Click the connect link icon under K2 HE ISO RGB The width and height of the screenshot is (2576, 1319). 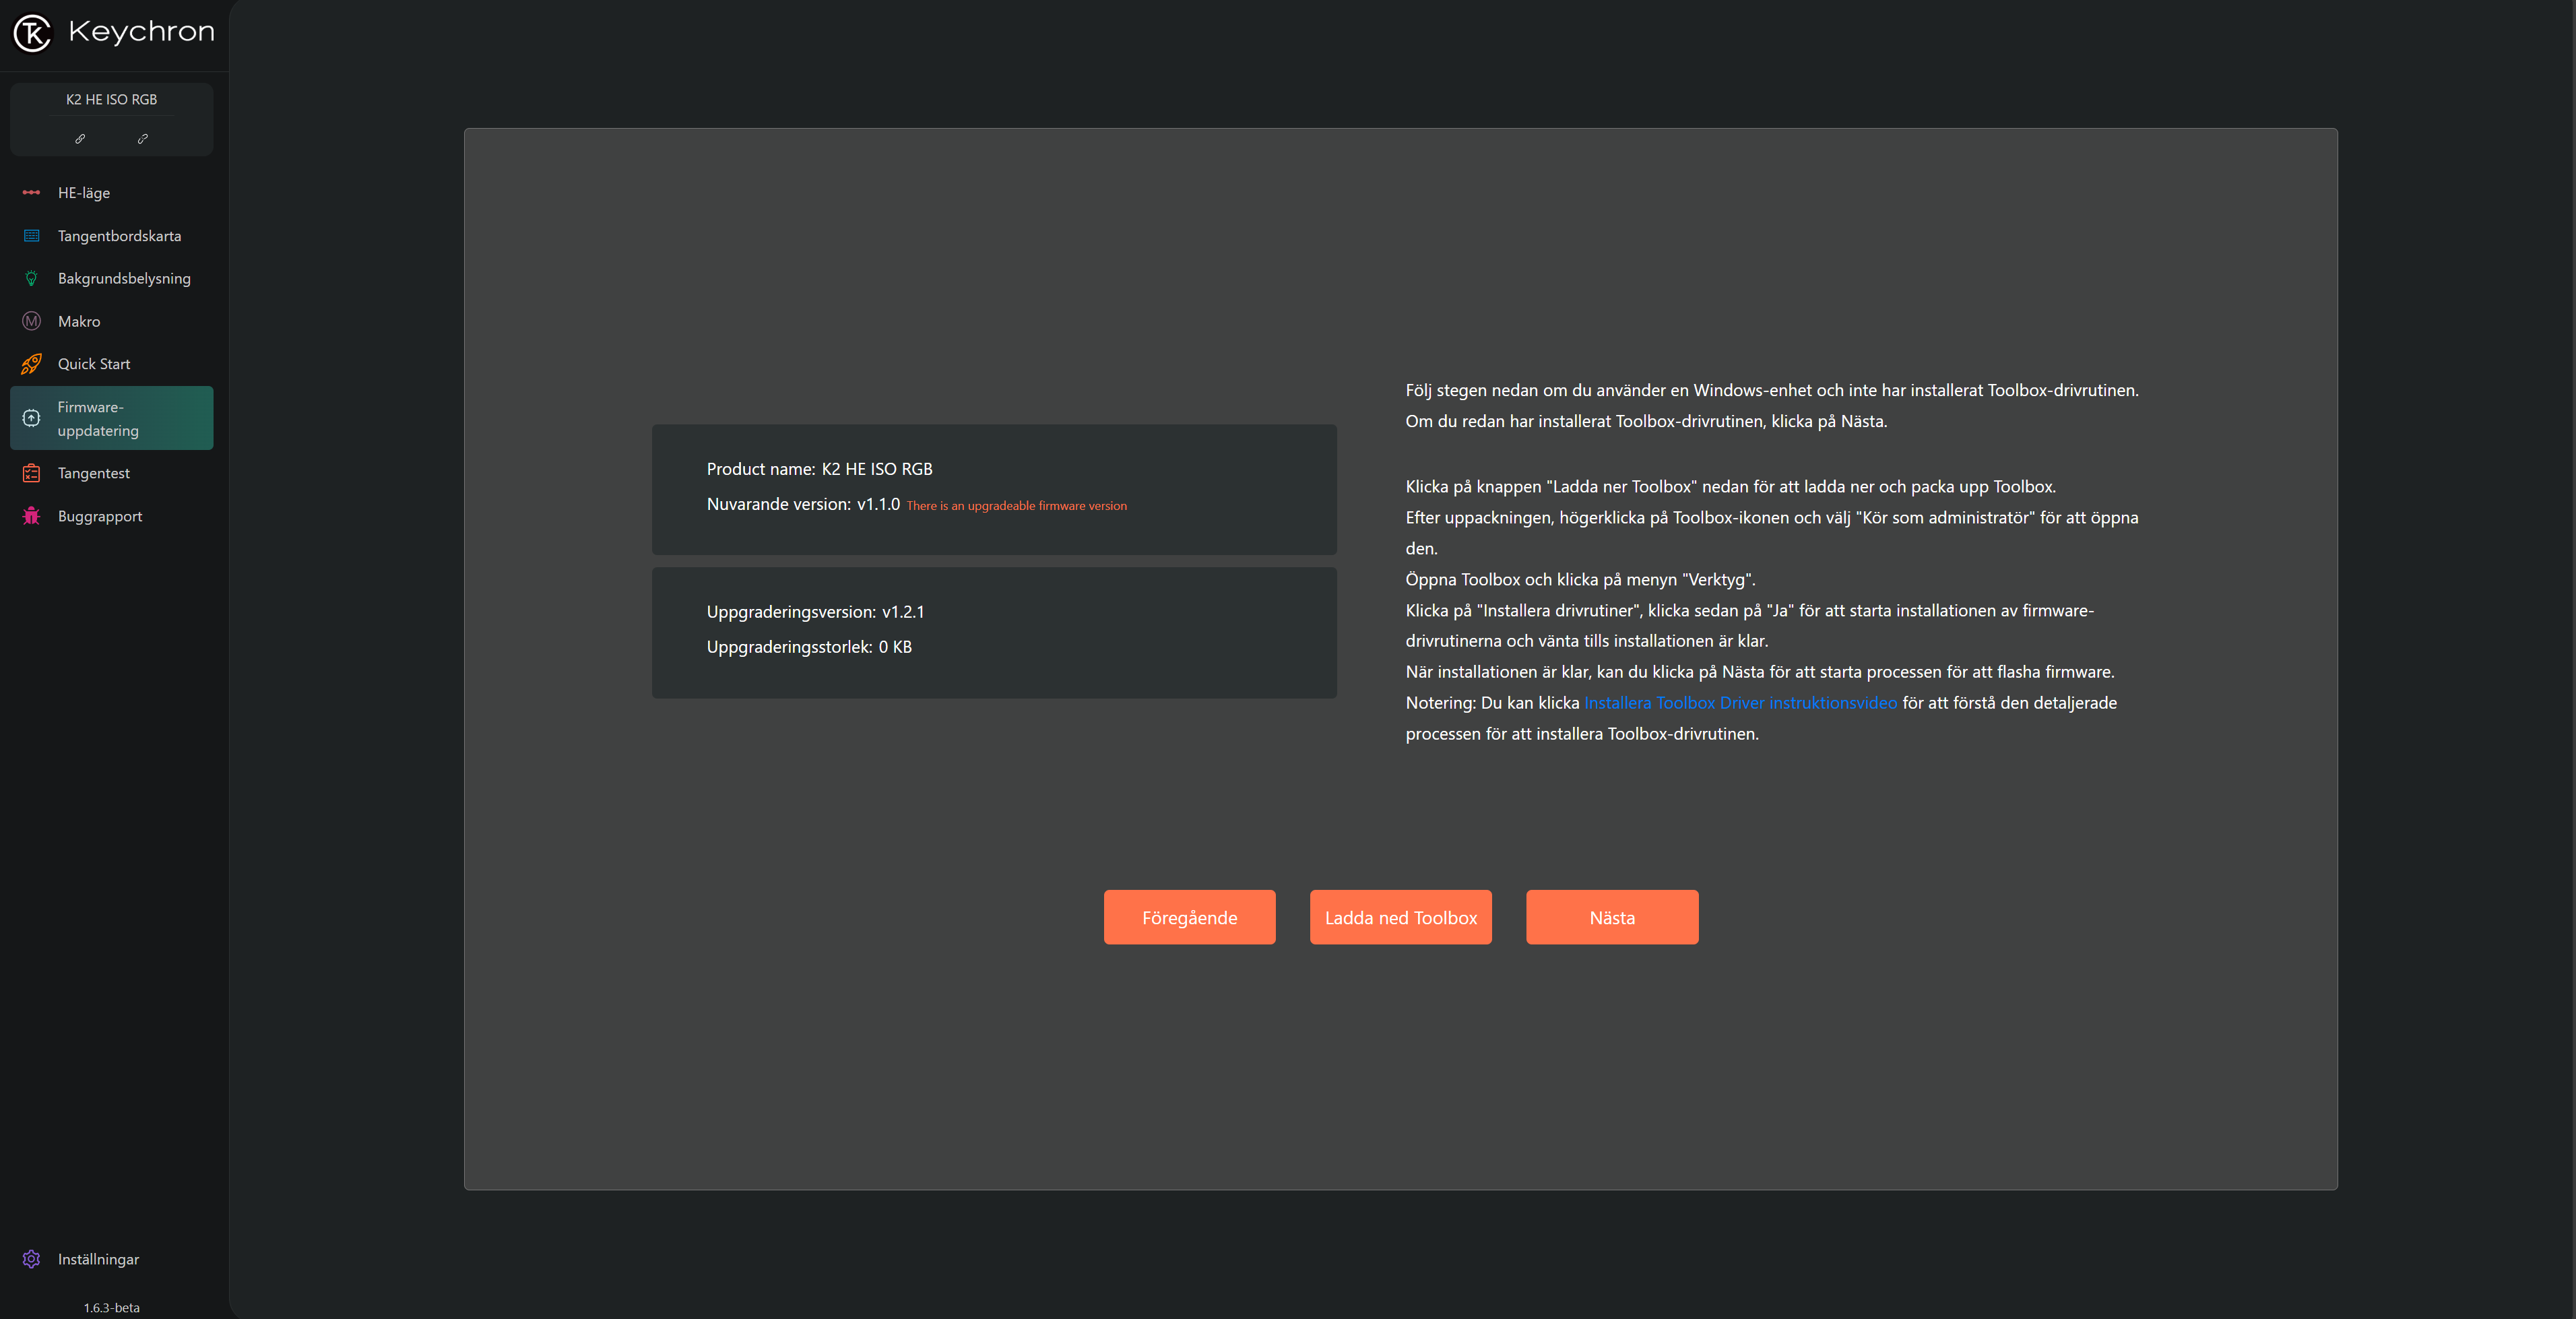click(80, 139)
